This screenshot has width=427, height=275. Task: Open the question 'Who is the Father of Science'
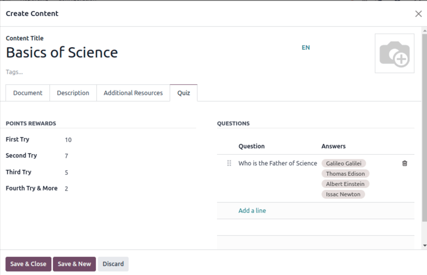tap(278, 163)
